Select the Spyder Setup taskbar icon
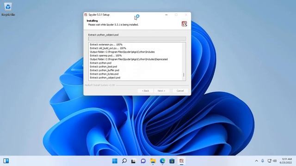The width and height of the screenshot is (296, 166). tap(181, 161)
